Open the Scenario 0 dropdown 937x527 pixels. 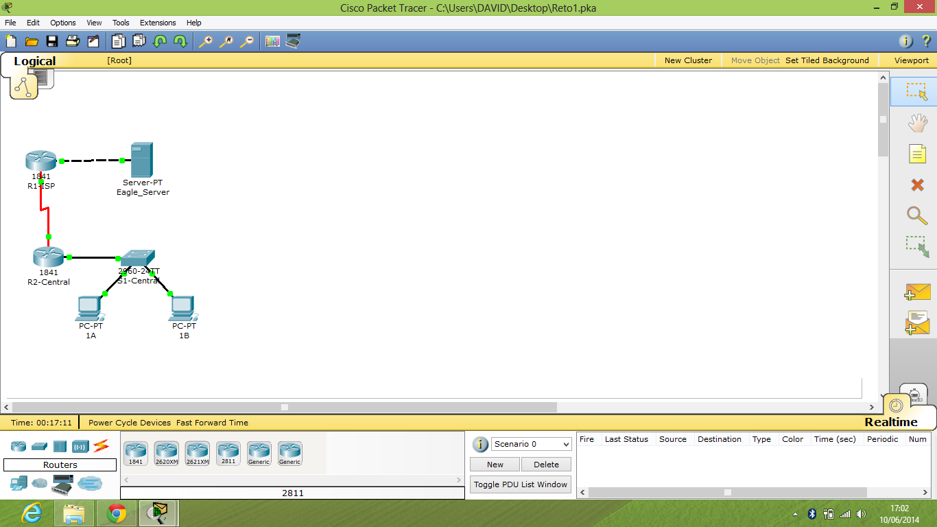click(532, 444)
